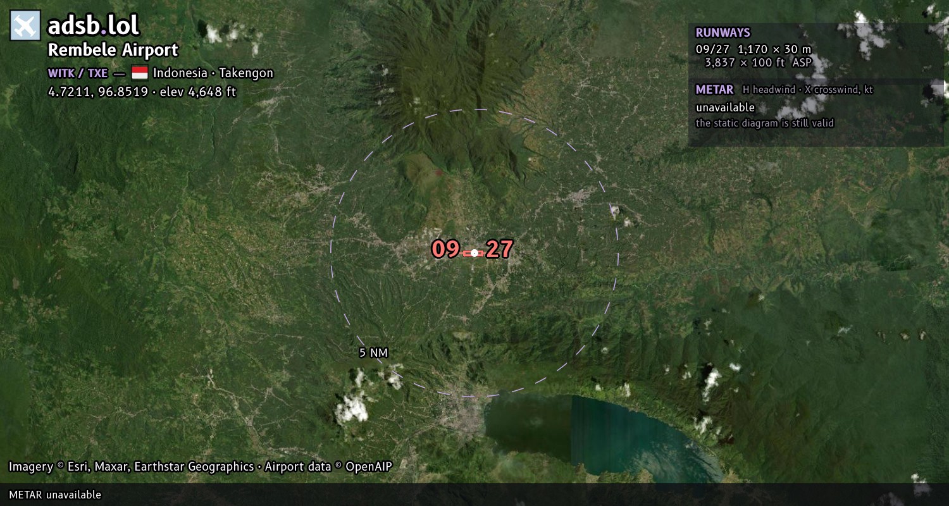
Task: Click the 5 NM range ring label
Action: pyautogui.click(x=373, y=353)
